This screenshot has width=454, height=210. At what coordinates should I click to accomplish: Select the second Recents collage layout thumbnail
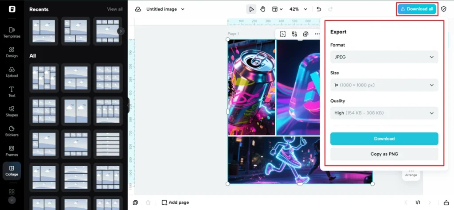click(75, 31)
